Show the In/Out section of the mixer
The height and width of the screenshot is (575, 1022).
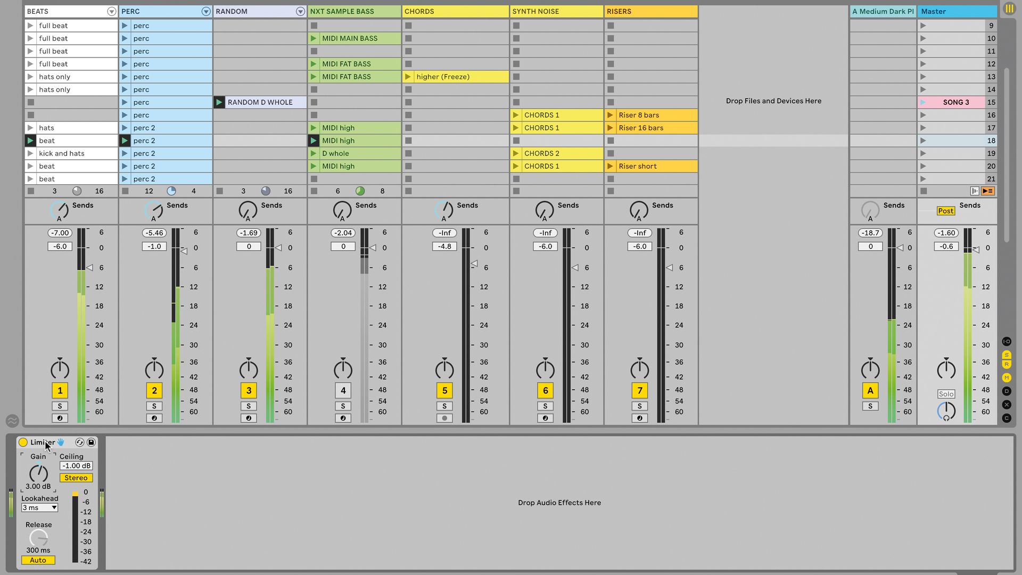pyautogui.click(x=1007, y=341)
